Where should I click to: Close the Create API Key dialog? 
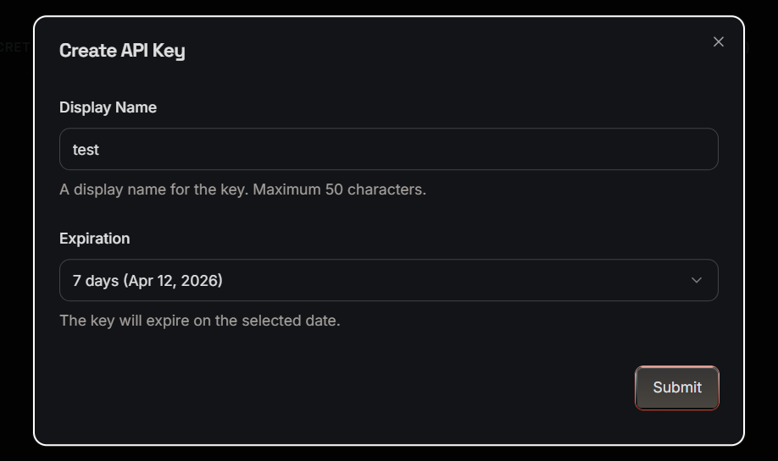pos(718,41)
